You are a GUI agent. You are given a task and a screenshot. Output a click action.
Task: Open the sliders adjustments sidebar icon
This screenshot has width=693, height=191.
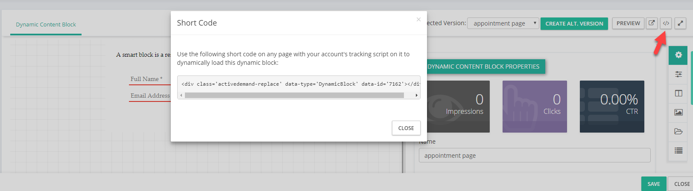coord(678,74)
